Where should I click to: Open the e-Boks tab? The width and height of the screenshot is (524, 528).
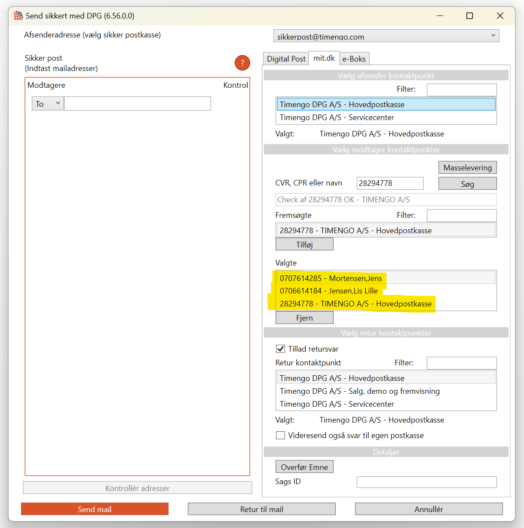tap(354, 59)
